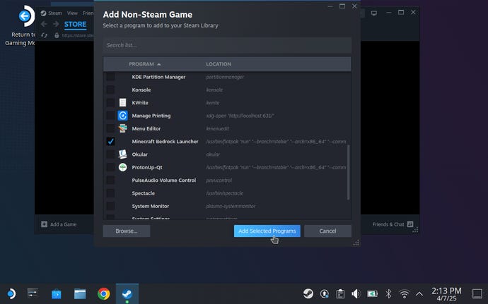
Task: Click the Bluetooth tray icon
Action: pyautogui.click(x=388, y=293)
